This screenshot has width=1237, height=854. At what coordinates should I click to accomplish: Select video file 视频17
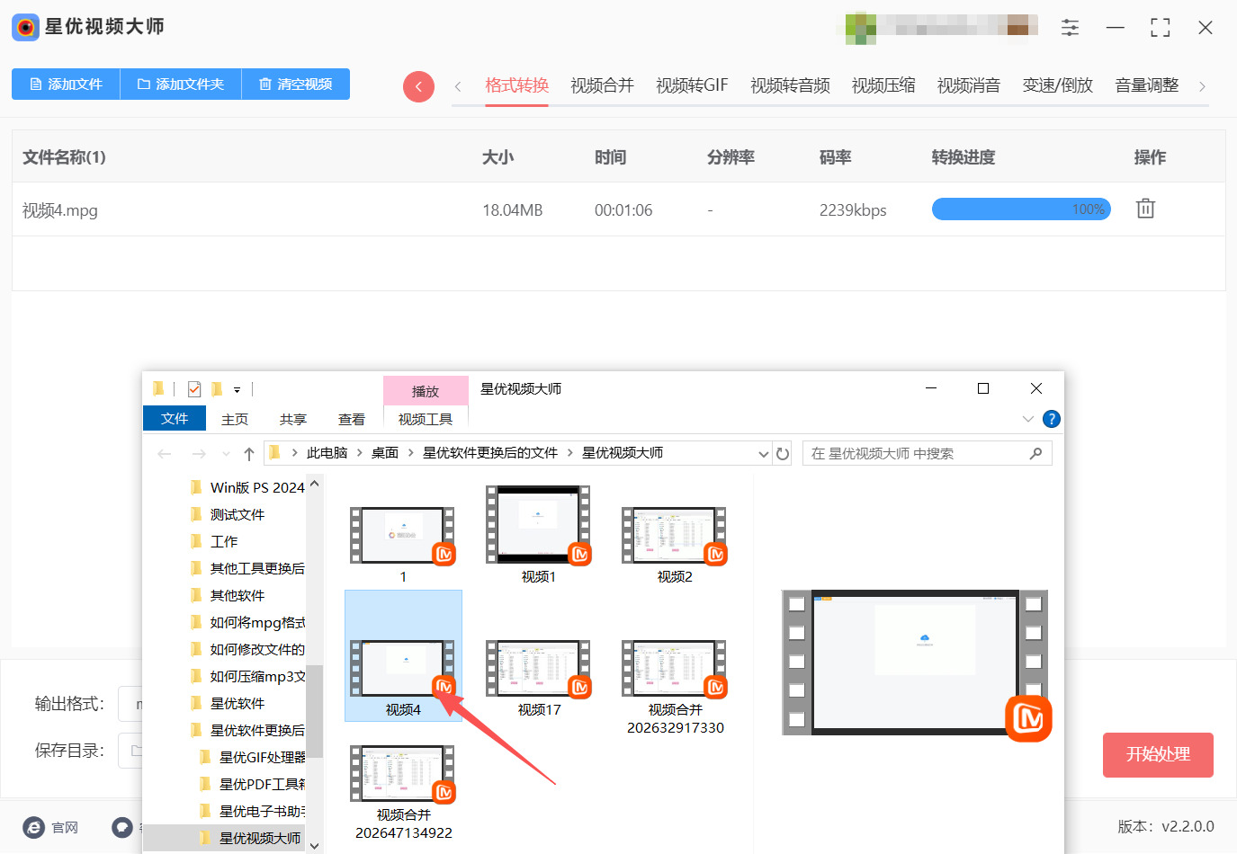(x=539, y=678)
